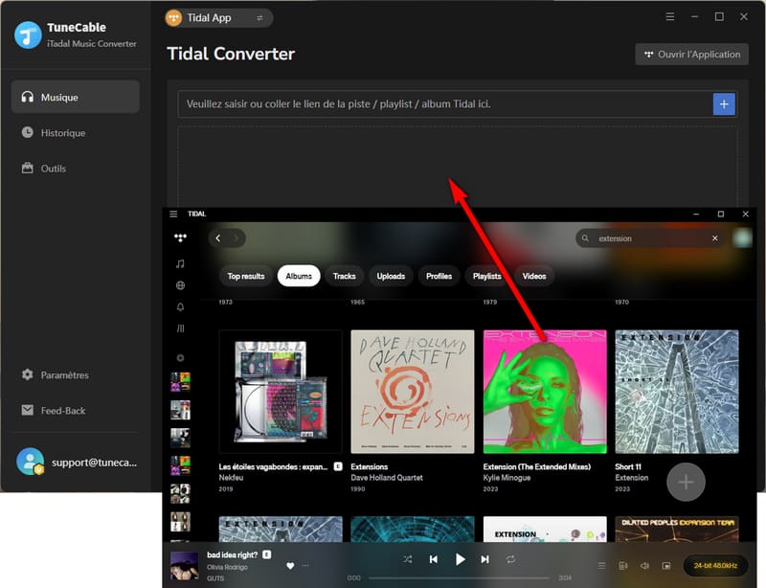This screenshot has height=588, width=766.
Task: Open the DILATED PEOPLES EXPANSION TEAM album thumbnail
Action: click(677, 529)
